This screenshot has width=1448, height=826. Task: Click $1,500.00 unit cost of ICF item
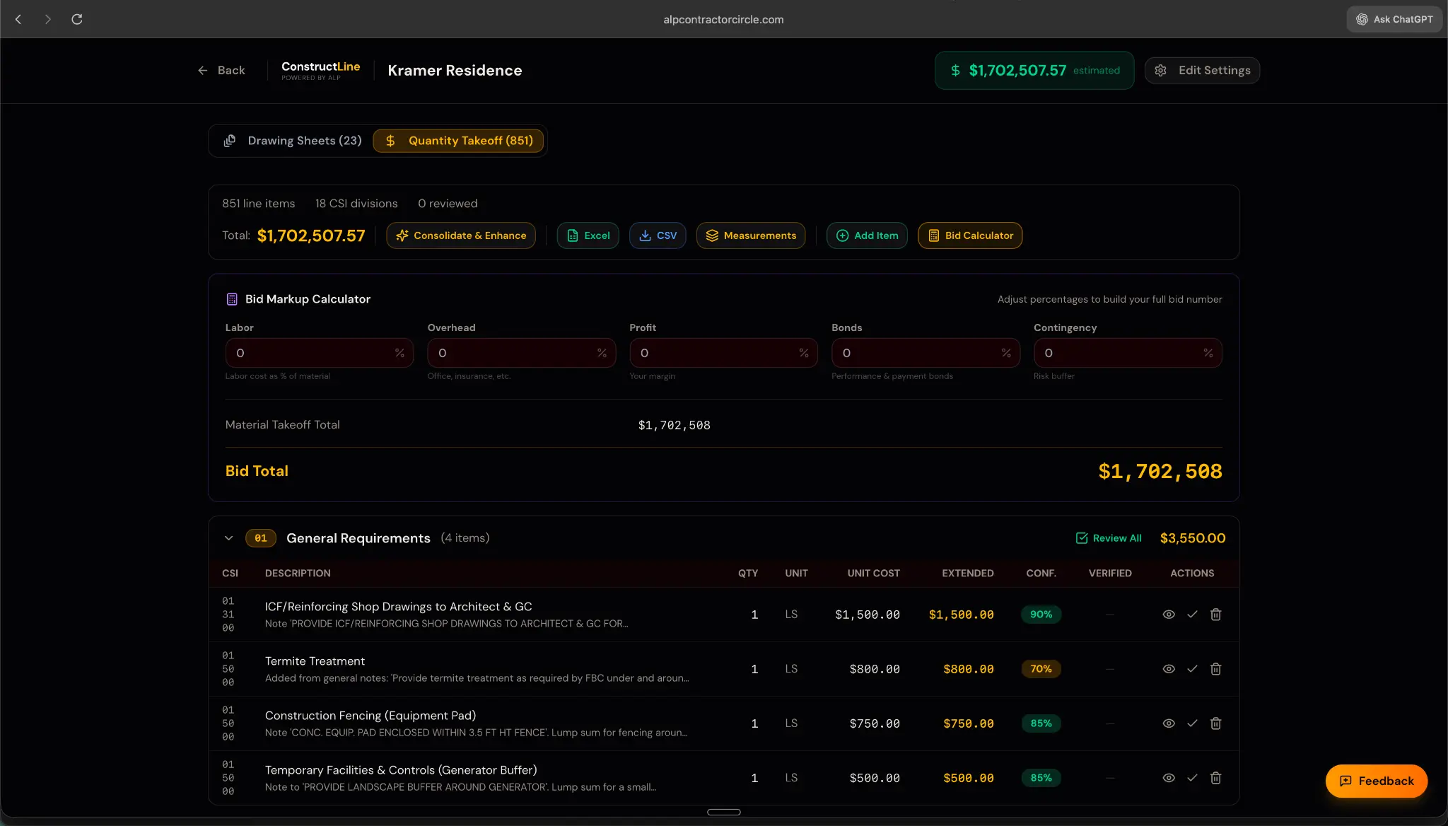pyautogui.click(x=868, y=615)
